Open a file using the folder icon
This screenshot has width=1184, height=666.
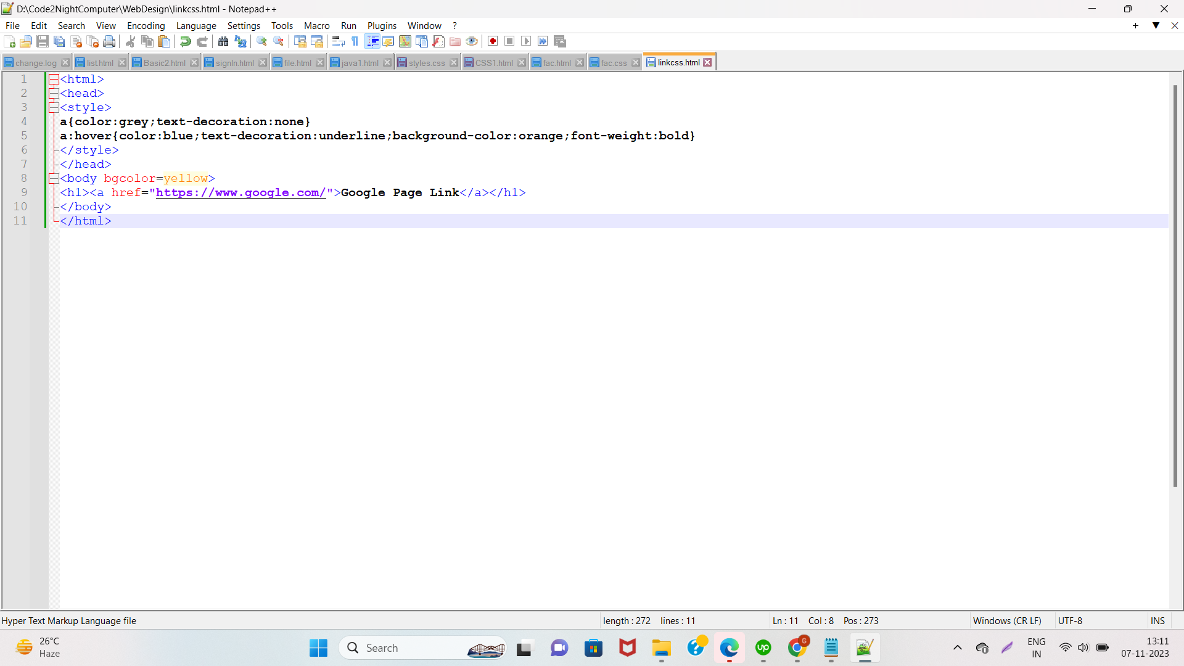click(x=26, y=41)
